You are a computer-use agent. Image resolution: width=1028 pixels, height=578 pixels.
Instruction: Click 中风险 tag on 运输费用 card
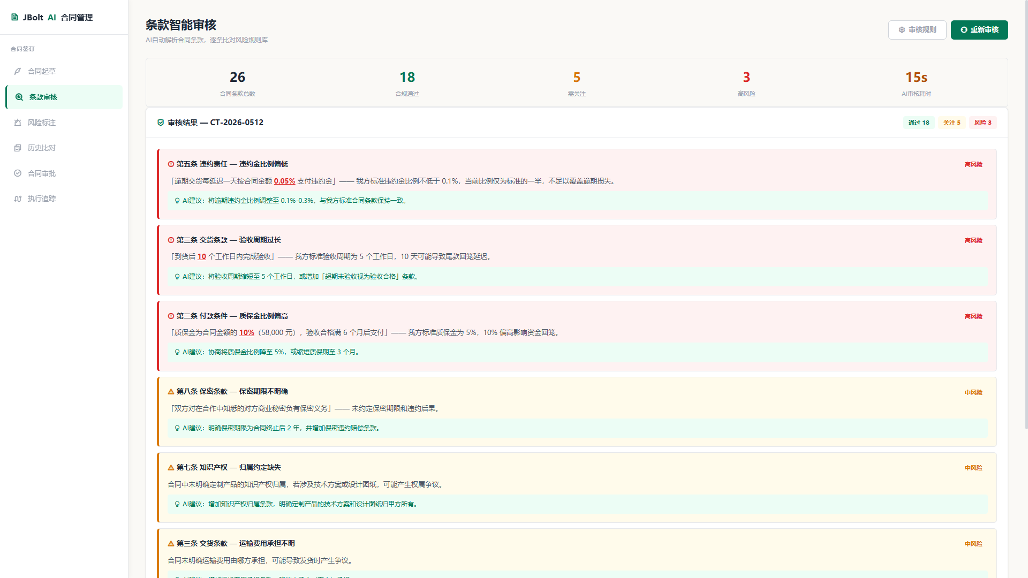[973, 544]
